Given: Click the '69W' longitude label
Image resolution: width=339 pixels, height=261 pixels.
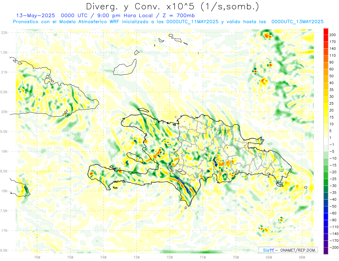Looking at the screenshot, I should (x=269, y=257).
